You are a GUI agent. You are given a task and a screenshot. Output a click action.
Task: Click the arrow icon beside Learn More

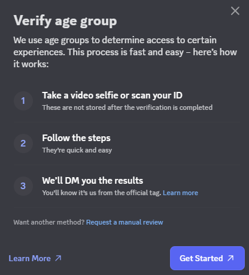[58, 258]
